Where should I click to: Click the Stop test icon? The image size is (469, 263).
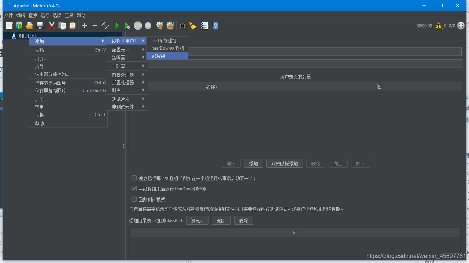pyautogui.click(x=138, y=26)
